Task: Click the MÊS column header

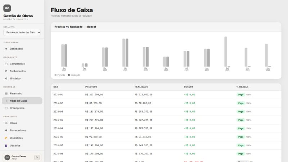Action: [56, 87]
